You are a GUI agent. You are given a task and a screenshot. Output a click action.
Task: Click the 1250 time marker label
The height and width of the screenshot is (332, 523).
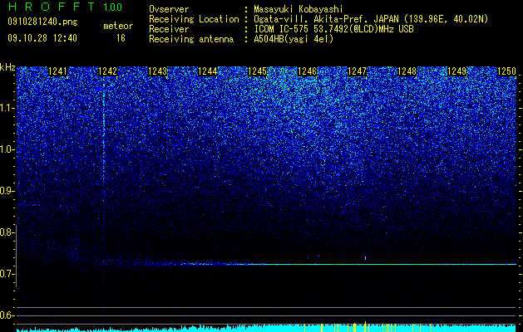tap(507, 71)
